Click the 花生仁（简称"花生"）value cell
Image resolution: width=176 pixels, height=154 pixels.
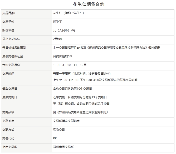[x=68, y=13]
